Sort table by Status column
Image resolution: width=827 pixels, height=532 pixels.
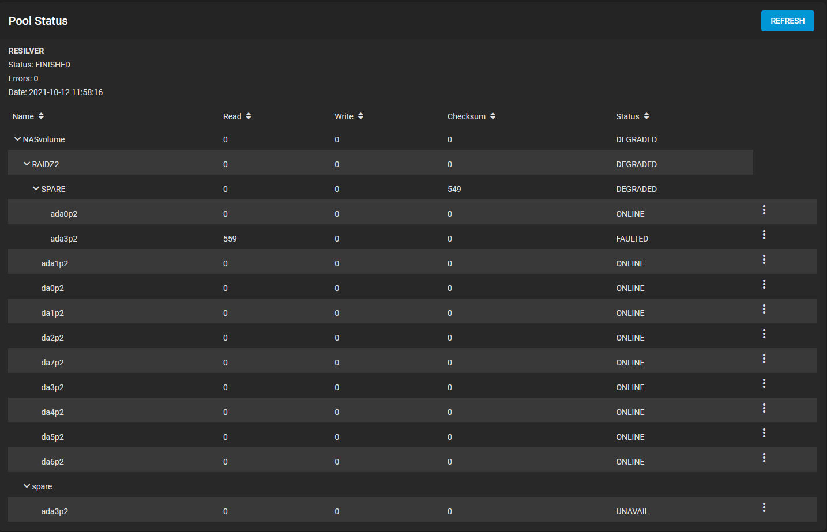632,116
